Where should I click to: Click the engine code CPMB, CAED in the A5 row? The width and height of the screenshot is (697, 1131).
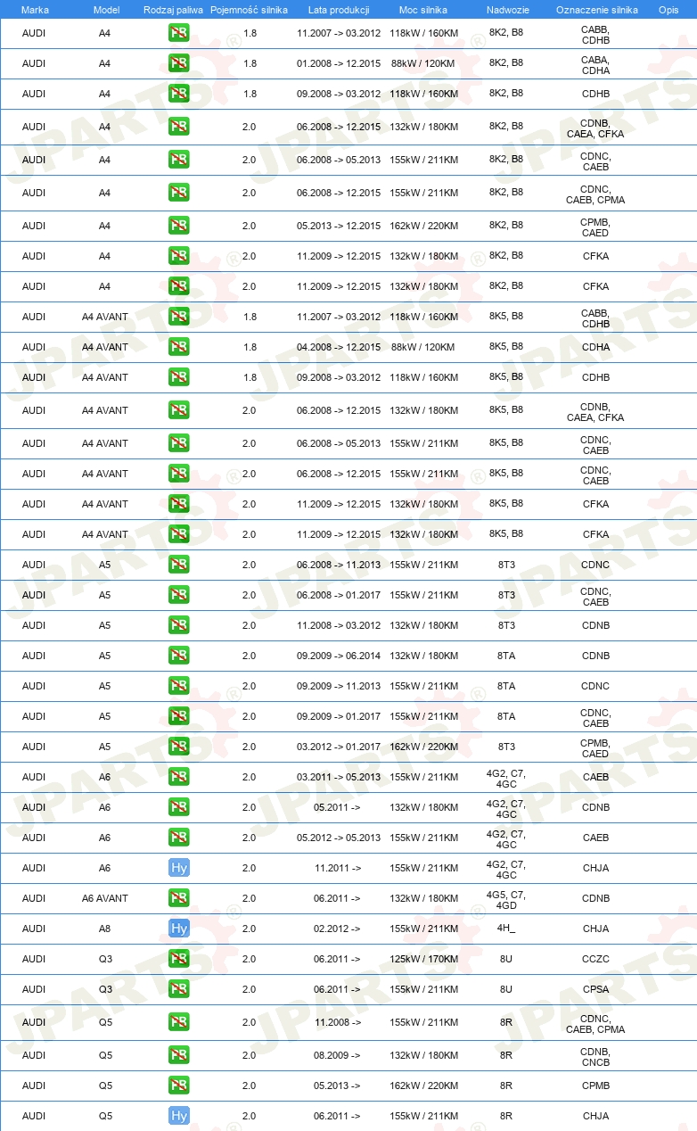click(595, 748)
